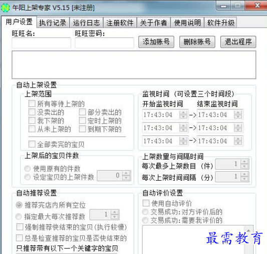
Task: Close the 午阳上架专家 window
Action: pos(256,6)
